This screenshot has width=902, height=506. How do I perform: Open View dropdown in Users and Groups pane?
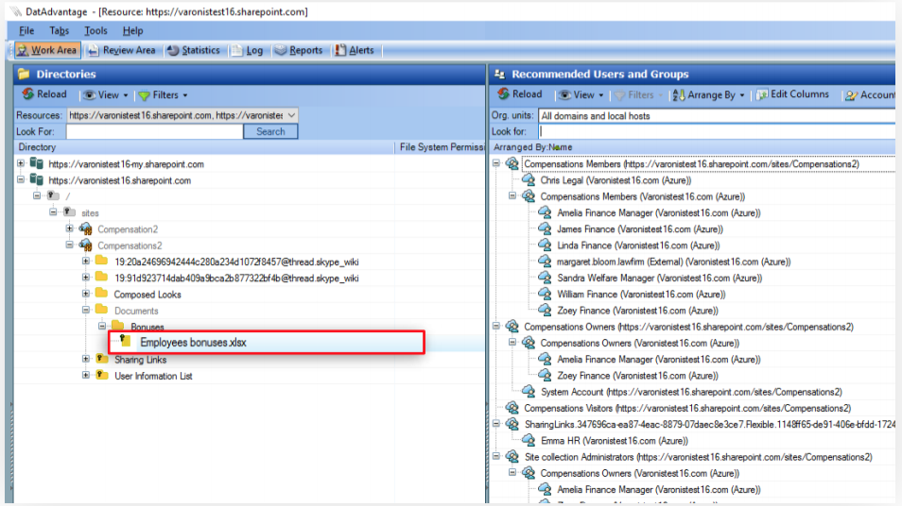pyautogui.click(x=581, y=94)
